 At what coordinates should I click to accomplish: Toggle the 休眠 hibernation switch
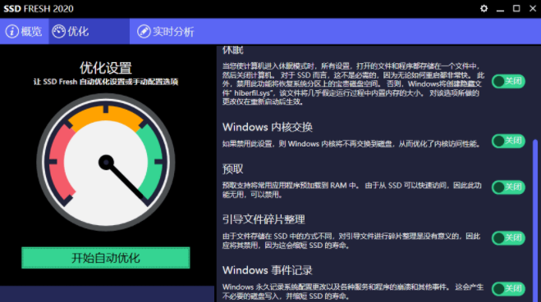508,82
